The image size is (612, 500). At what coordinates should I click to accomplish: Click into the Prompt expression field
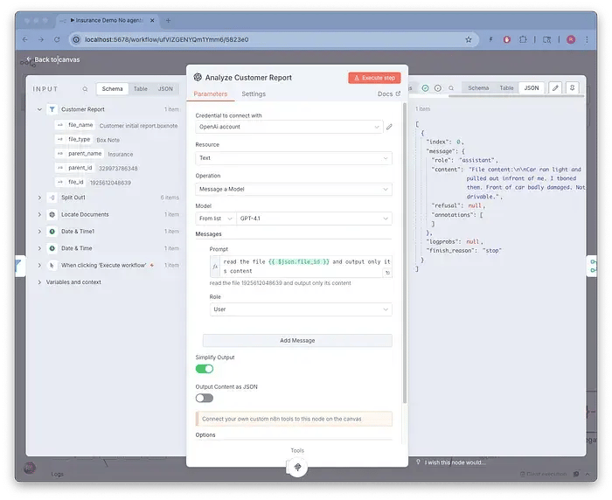point(306,267)
